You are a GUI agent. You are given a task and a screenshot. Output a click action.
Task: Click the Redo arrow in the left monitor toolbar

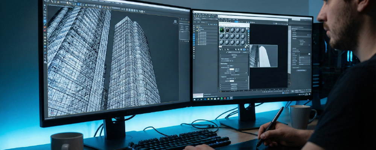pyautogui.click(x=48, y=1)
